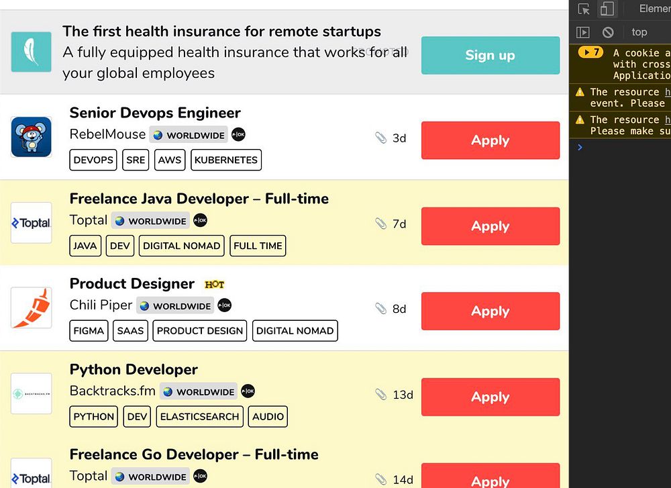Select the WORLDWIDE globe tag for Chili Piper

click(175, 305)
